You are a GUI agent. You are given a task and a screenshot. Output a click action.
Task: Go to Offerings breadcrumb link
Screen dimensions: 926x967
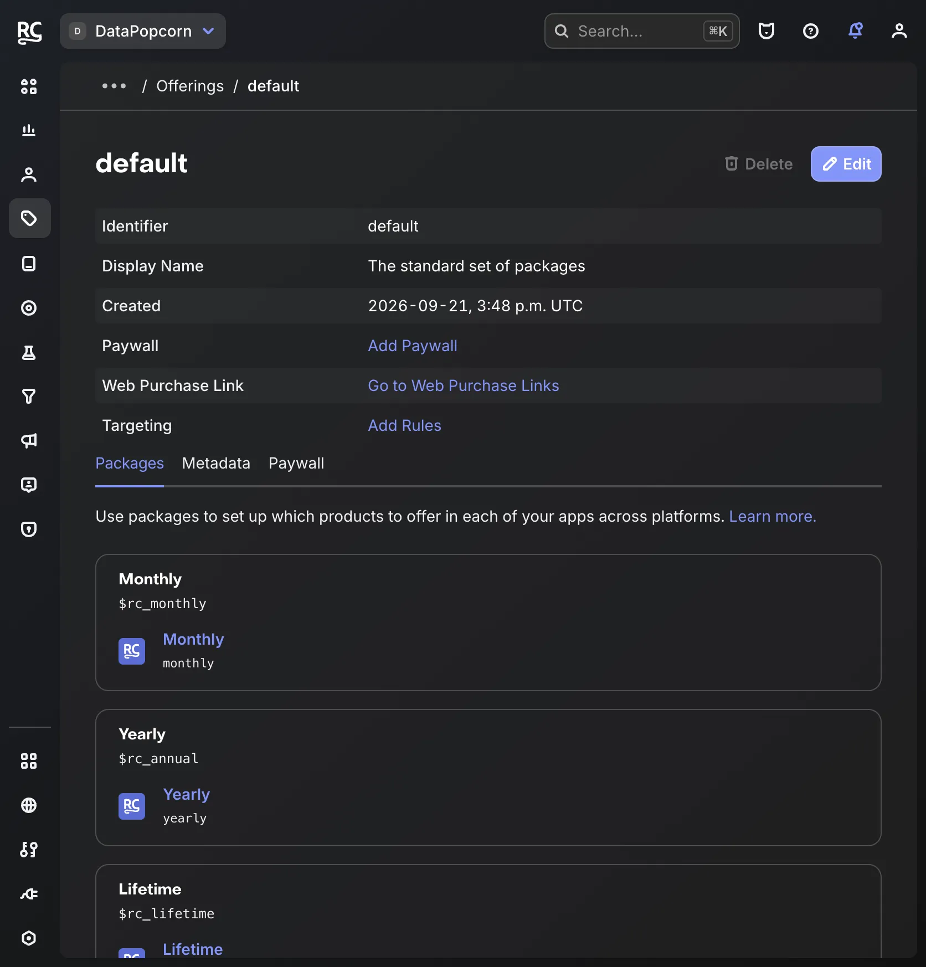[x=190, y=86]
